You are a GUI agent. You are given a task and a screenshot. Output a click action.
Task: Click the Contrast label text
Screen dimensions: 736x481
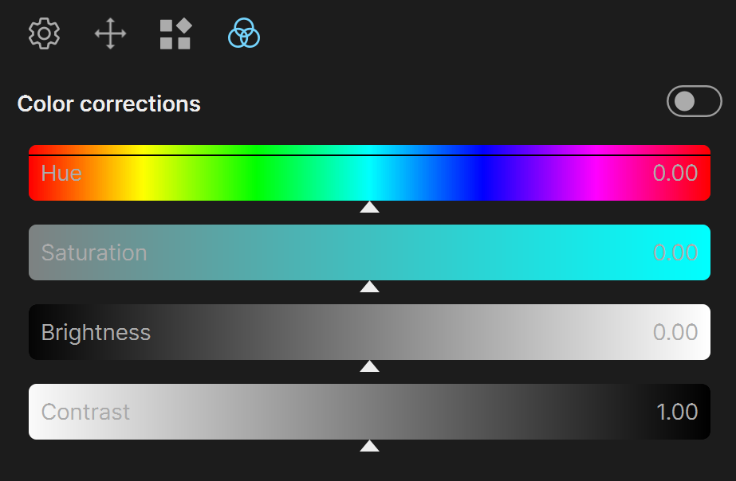pos(85,412)
